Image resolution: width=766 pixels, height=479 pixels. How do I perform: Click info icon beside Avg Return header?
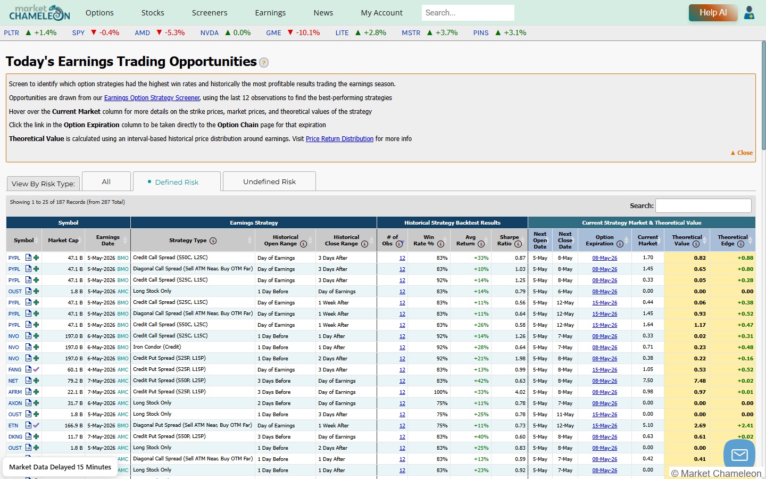click(481, 244)
